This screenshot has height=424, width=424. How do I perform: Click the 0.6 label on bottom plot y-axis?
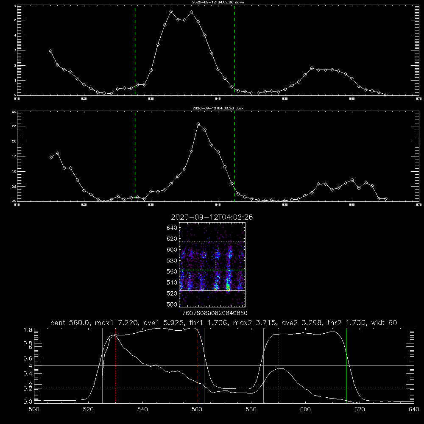(x=28, y=358)
